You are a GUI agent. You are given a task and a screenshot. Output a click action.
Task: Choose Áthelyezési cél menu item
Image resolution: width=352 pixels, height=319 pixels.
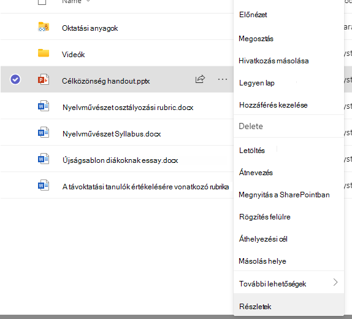pos(263,239)
